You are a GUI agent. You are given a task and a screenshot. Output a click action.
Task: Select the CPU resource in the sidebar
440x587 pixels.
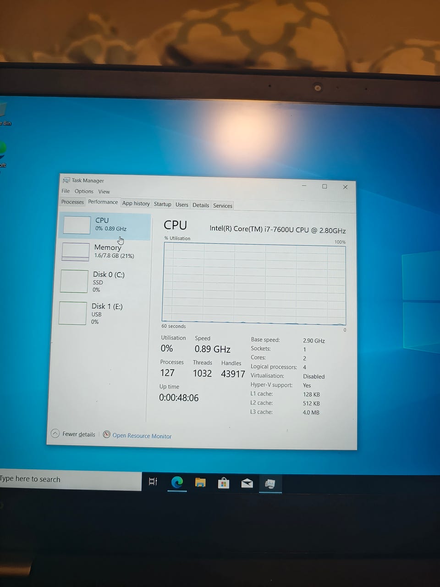coord(105,225)
